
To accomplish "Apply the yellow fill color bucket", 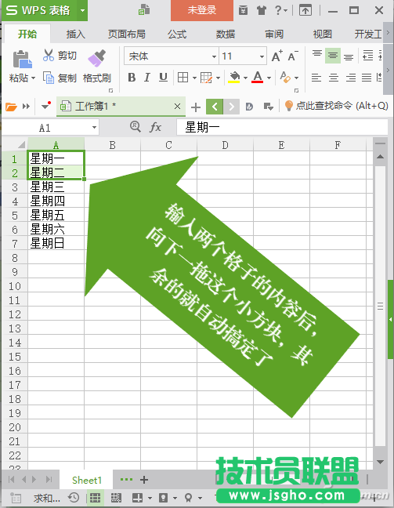I will [x=234, y=78].
